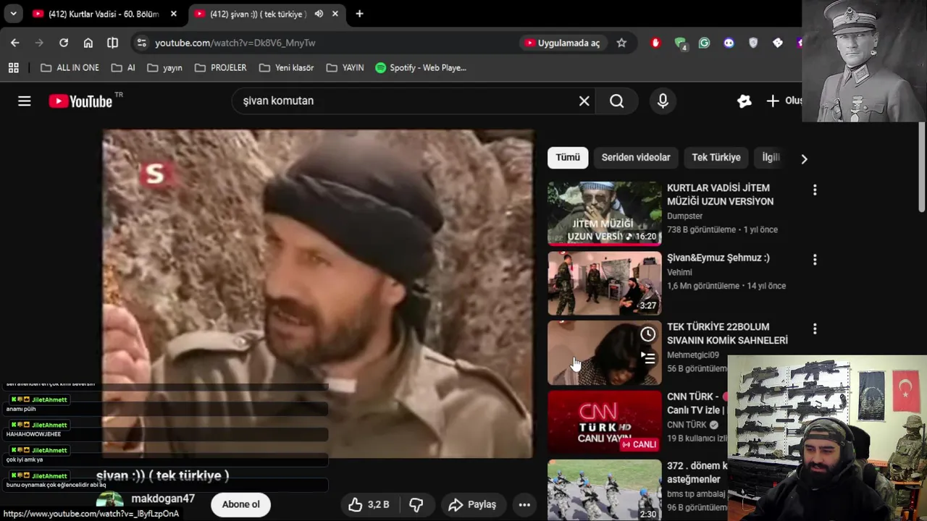Open the grey shield extension icon

(753, 43)
